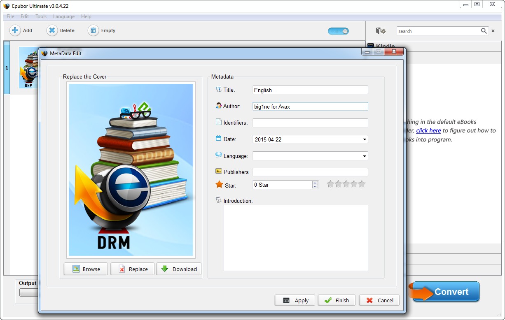Click the Publishers input field
This screenshot has width=505, height=320.
pos(310,172)
